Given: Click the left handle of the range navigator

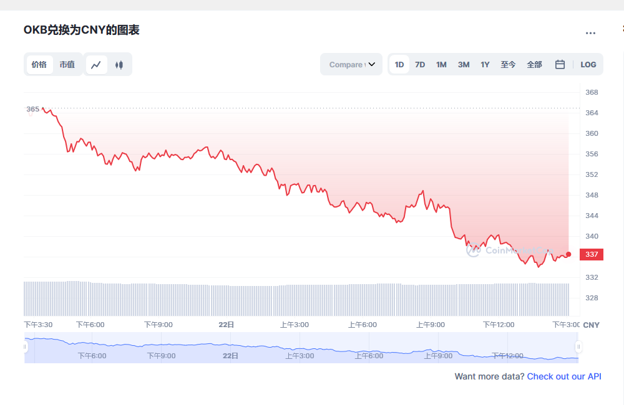Looking at the screenshot, I should [25, 347].
